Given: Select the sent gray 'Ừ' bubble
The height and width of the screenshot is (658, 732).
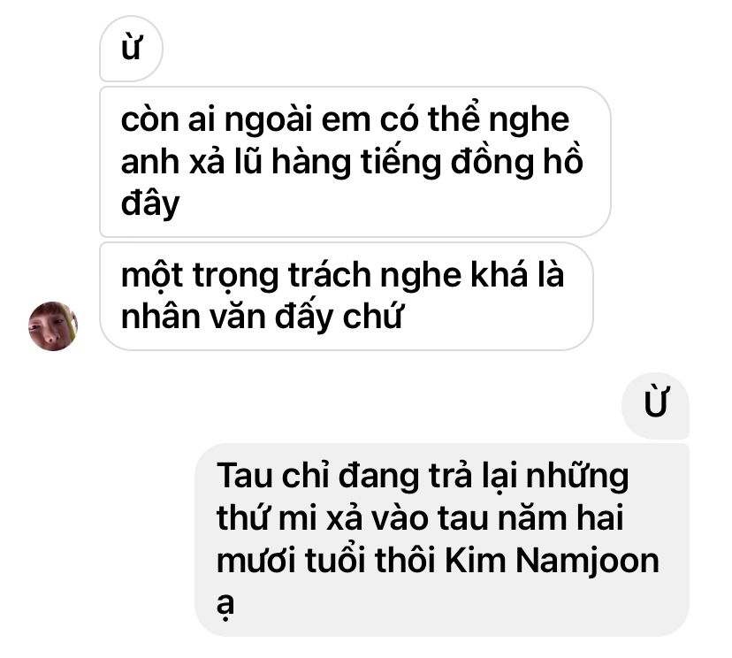Looking at the screenshot, I should pyautogui.click(x=655, y=405).
